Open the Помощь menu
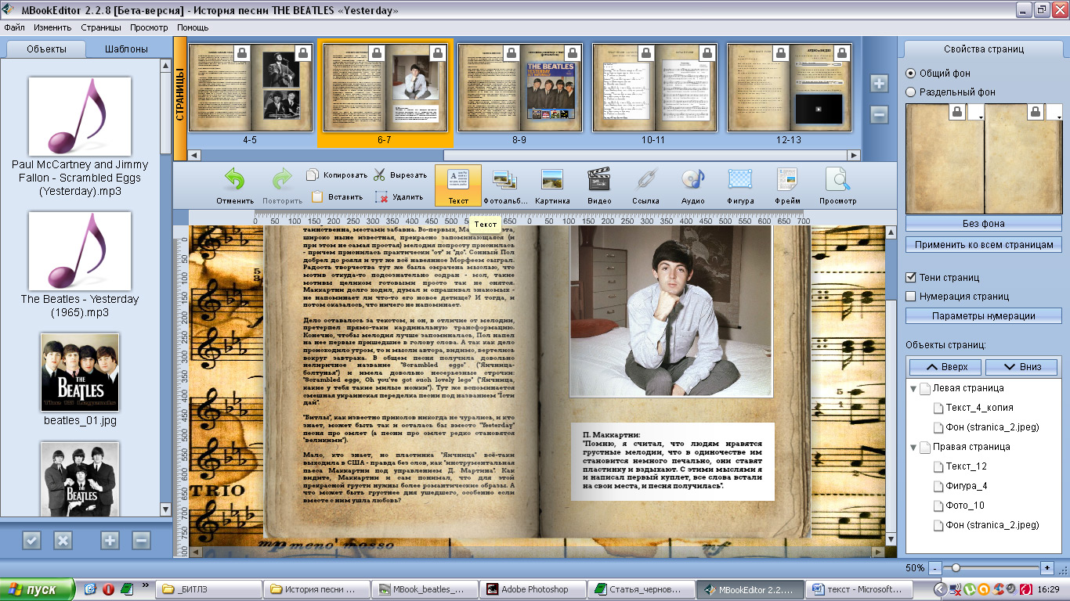 click(x=193, y=27)
